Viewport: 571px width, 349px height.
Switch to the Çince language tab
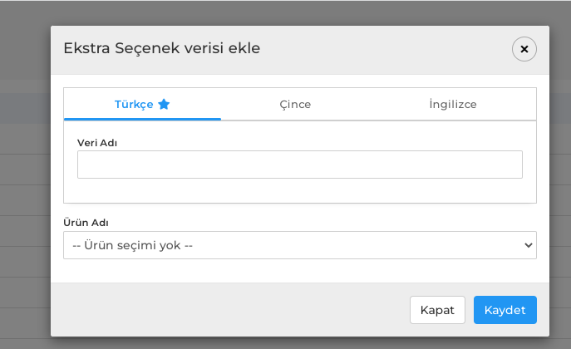tap(295, 105)
